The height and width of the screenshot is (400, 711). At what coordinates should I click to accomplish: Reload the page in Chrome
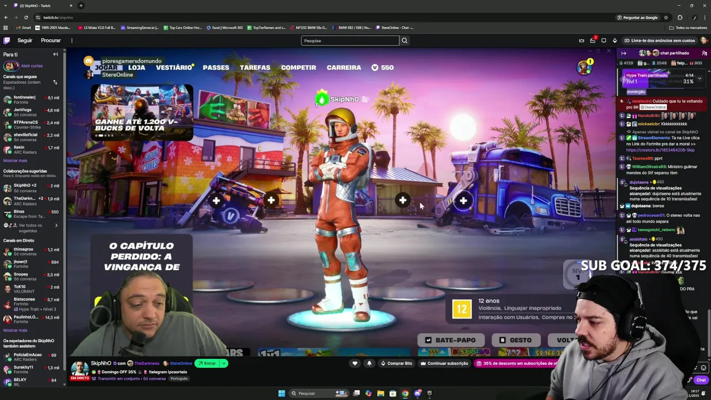(26, 17)
